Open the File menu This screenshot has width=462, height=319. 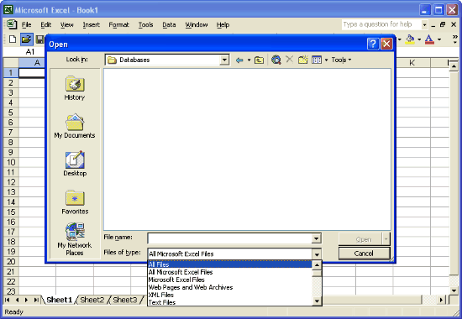coord(27,24)
